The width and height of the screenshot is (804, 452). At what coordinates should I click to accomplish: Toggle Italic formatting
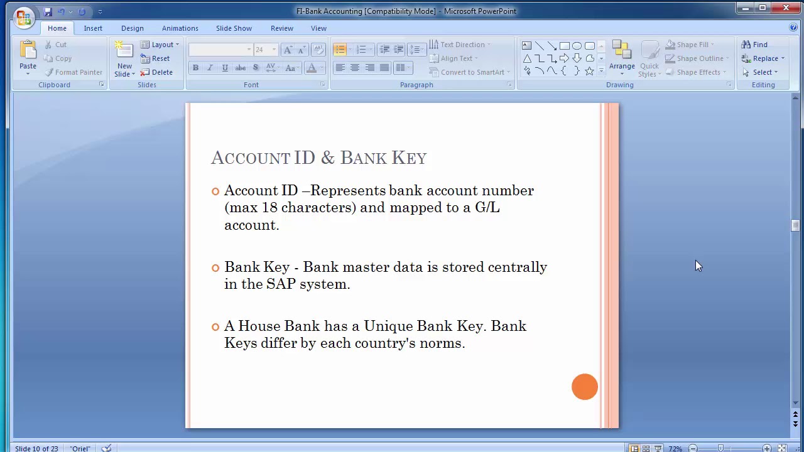point(210,67)
